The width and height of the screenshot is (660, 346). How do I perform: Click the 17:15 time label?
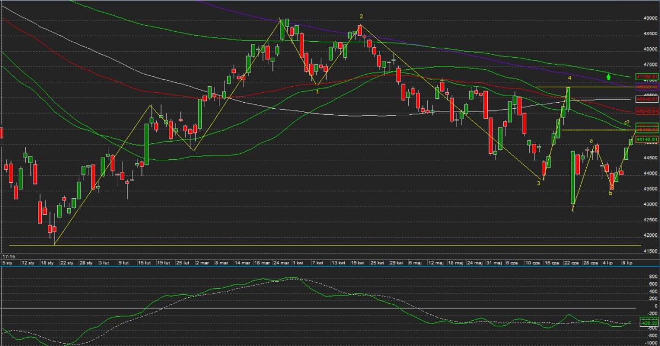click(x=8, y=256)
